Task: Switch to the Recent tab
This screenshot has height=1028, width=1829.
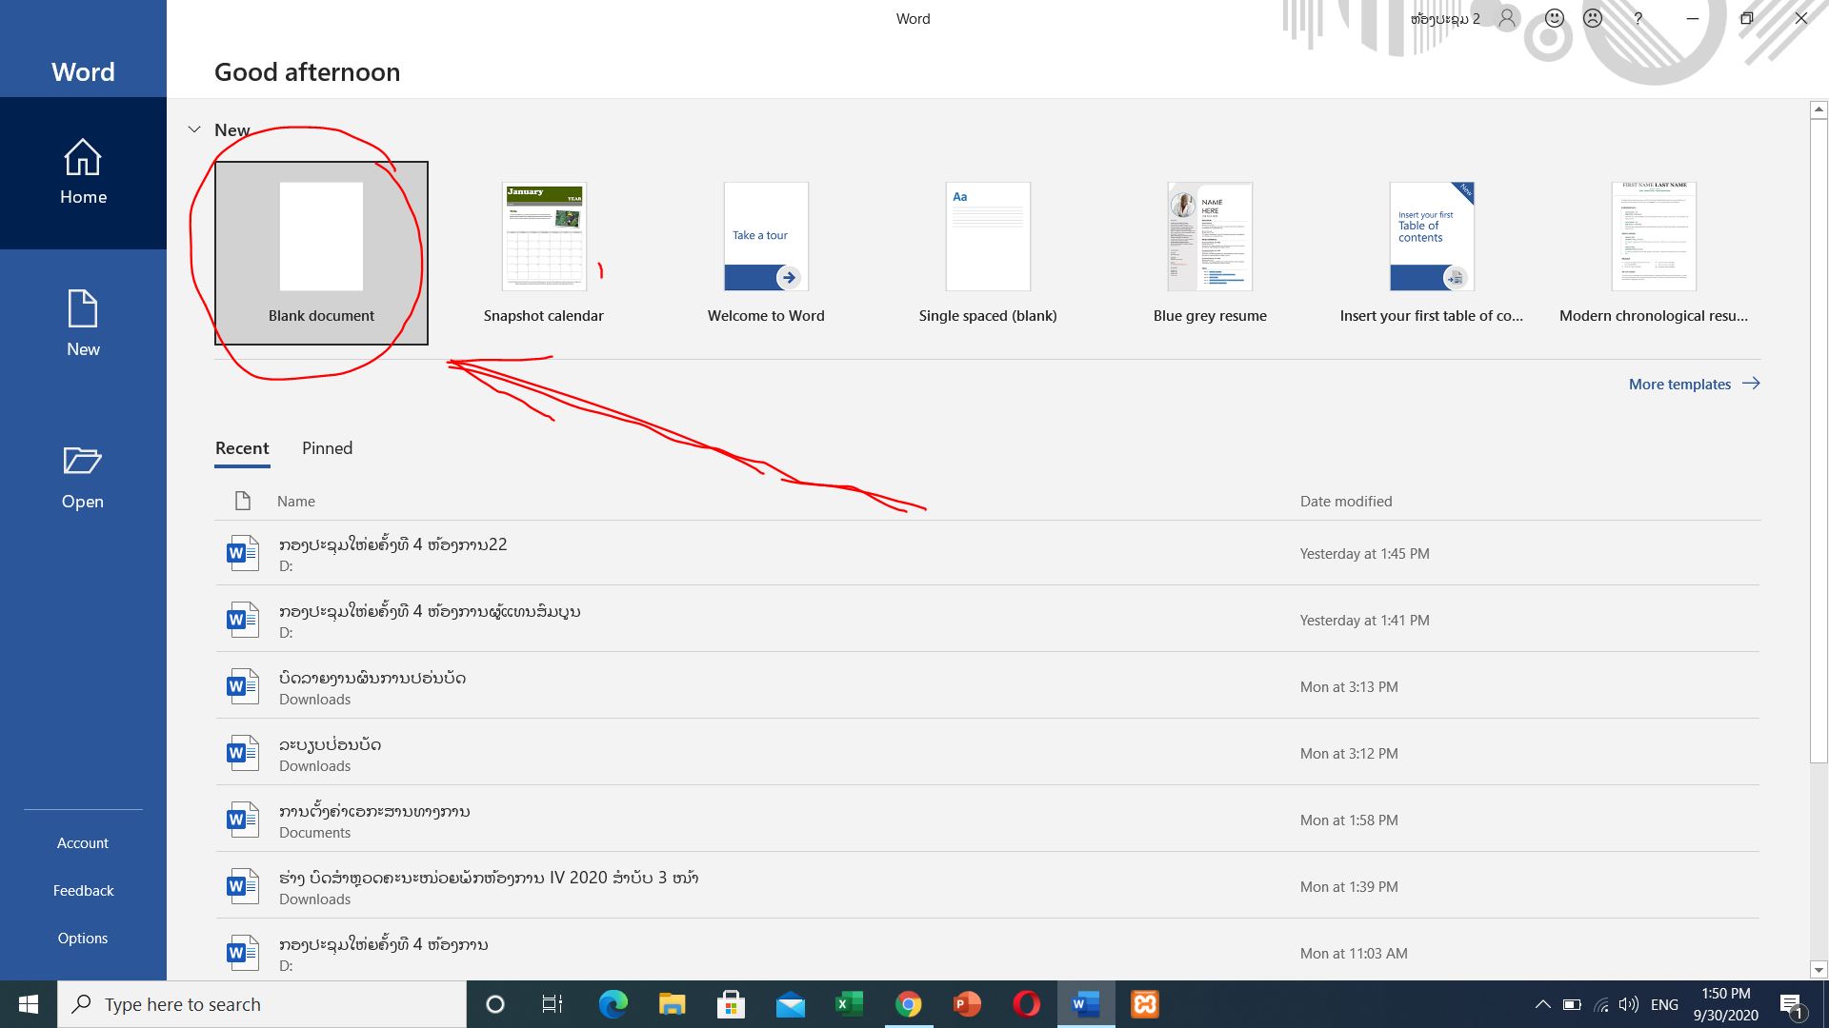Action: [242, 448]
